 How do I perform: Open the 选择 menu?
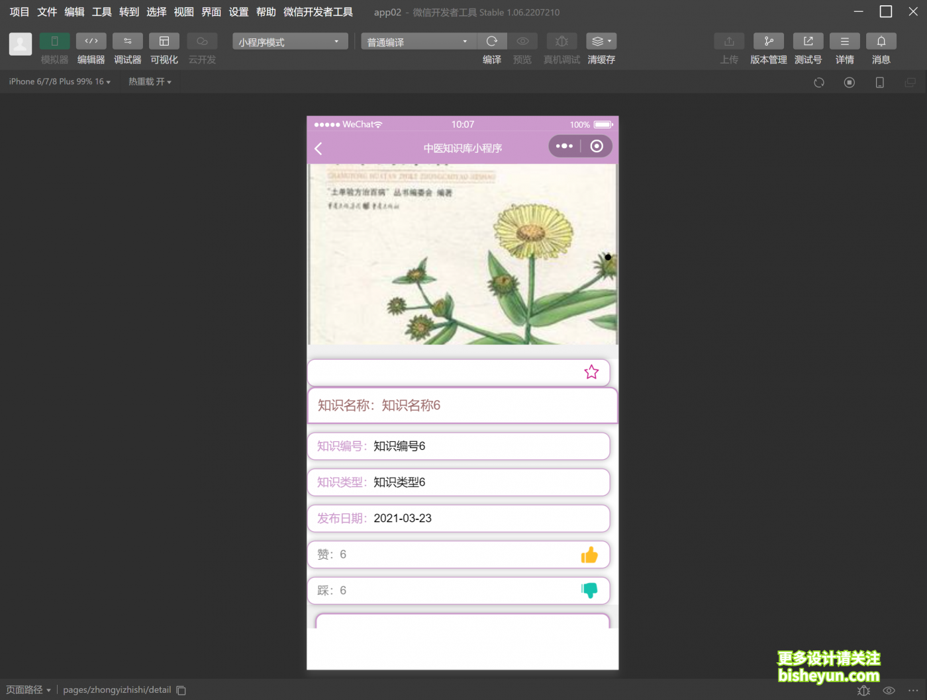point(156,12)
